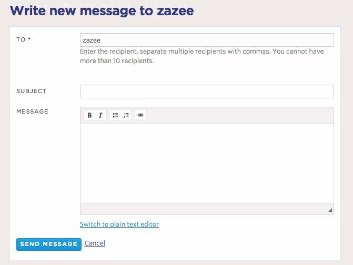Image resolution: width=353 pixels, height=265 pixels.
Task: Click the recipient limit help text
Action: coord(201,56)
